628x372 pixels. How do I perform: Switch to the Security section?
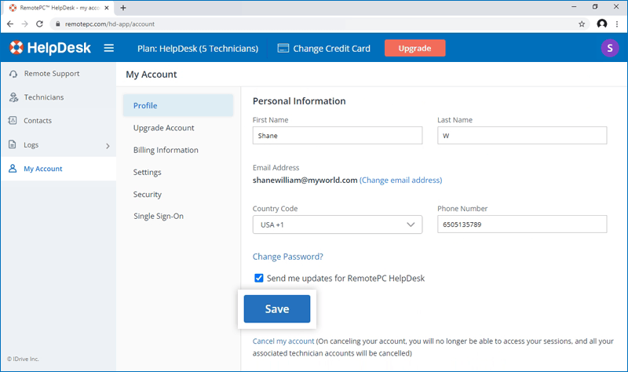pos(148,194)
